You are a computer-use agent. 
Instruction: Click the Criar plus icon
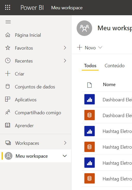click(x=8, y=74)
